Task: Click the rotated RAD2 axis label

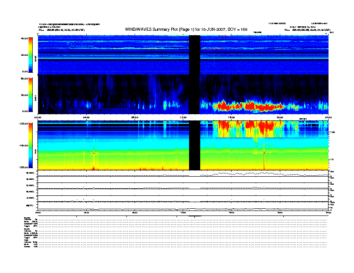Action: tap(35, 58)
